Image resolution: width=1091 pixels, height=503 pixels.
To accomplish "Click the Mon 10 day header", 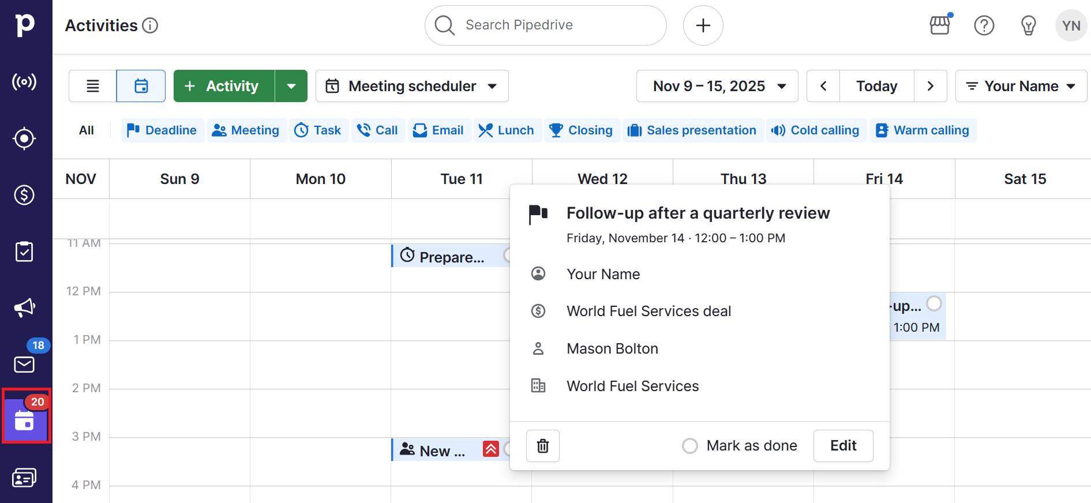I will (x=321, y=179).
